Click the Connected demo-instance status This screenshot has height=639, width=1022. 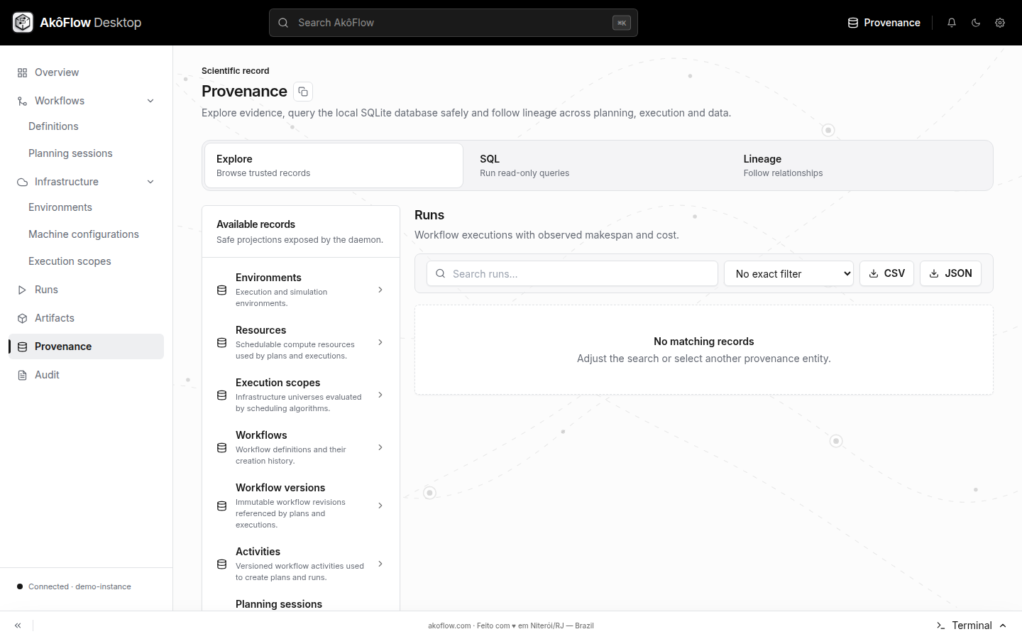[74, 586]
